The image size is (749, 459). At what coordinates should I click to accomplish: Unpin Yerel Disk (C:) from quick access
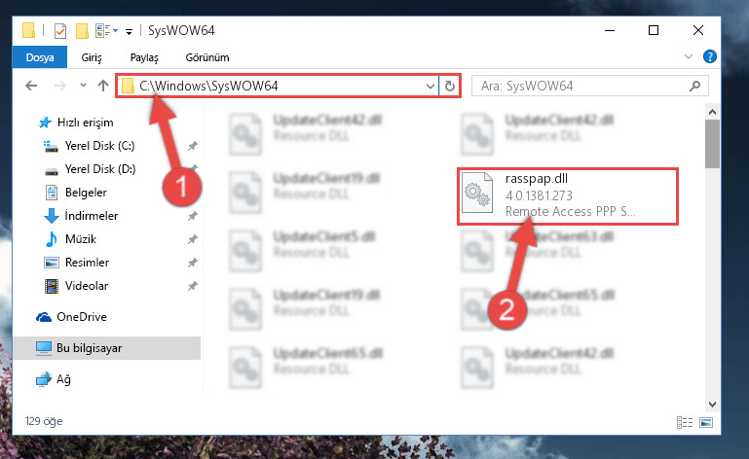[193, 146]
